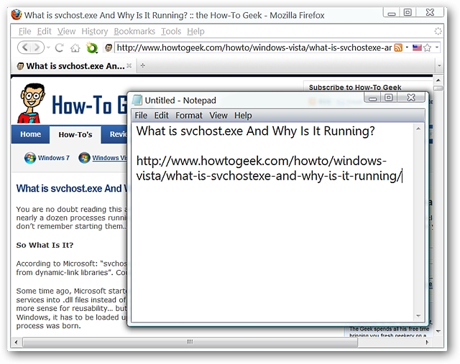460x364 pixels.
Task: Click Firefox icon in title bar
Action: [x=17, y=14]
